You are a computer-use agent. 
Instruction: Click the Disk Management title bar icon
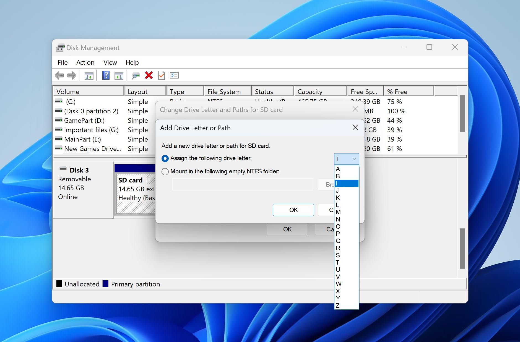click(x=61, y=48)
